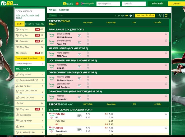This screenshot has height=137, width=185.
Task: Click the trophy sort icon
Action: pyautogui.click(x=159, y=15)
